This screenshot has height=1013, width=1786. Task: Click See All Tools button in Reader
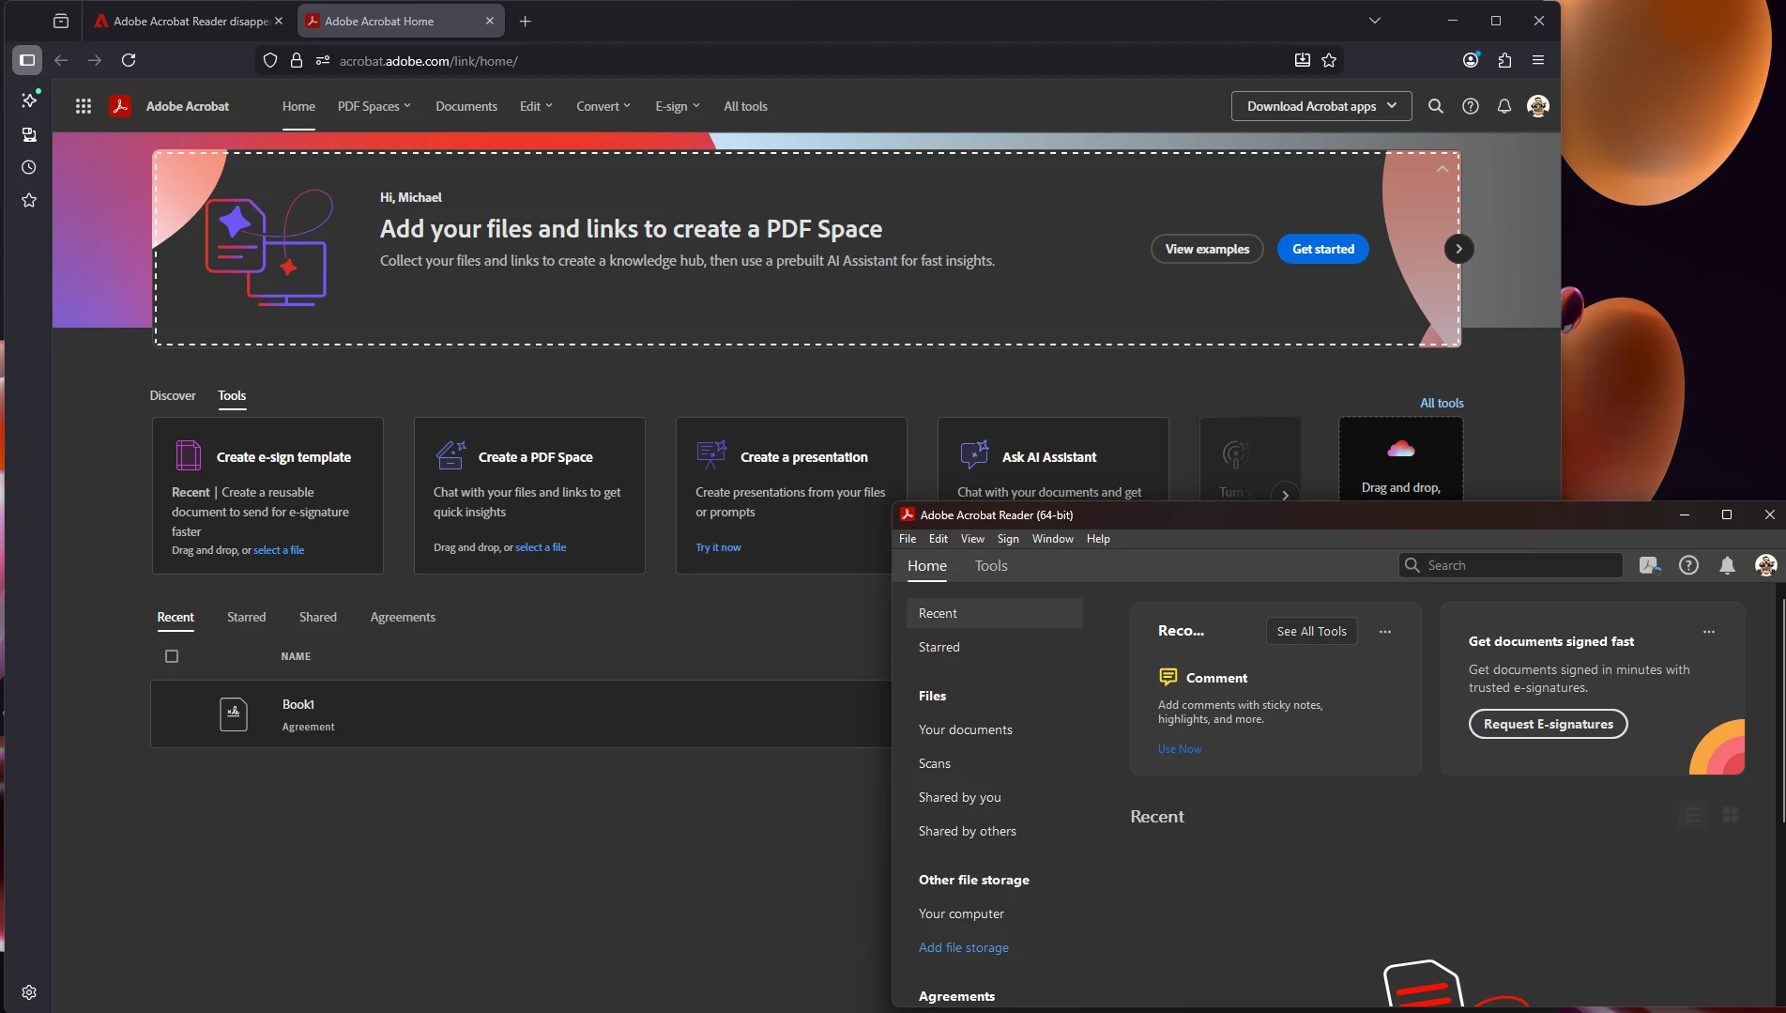coord(1312,632)
